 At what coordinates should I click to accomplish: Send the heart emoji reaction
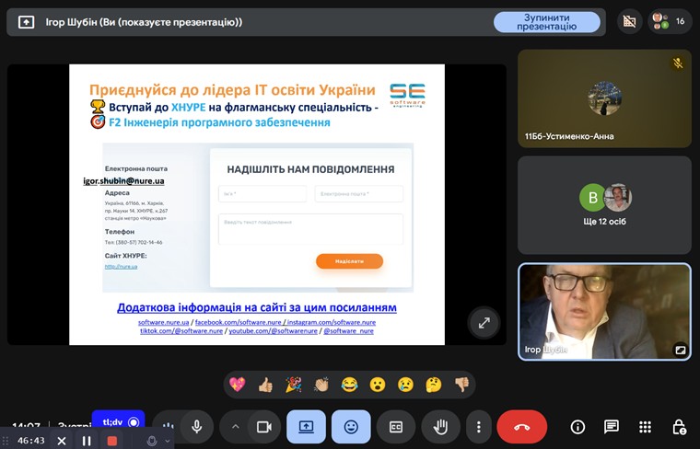[237, 385]
